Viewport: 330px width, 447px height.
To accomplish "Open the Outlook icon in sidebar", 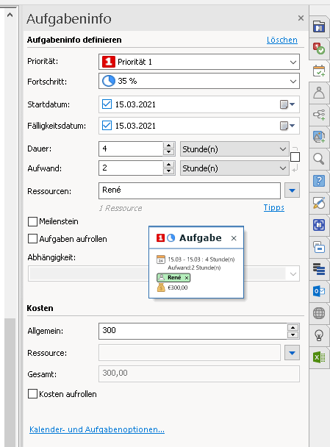I will click(x=319, y=291).
